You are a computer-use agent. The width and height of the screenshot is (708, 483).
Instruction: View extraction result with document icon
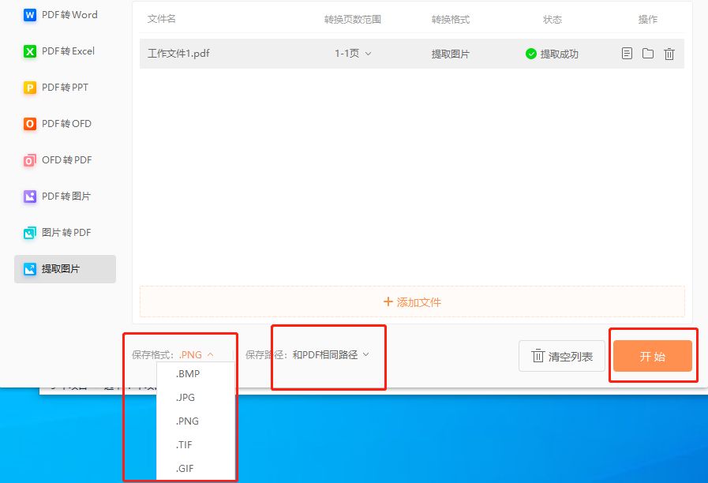(x=627, y=53)
